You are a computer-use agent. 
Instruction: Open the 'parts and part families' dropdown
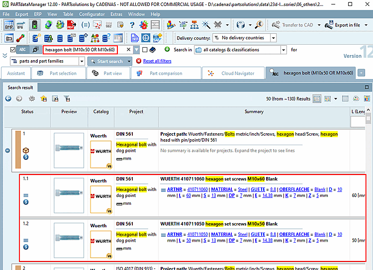pos(81,61)
